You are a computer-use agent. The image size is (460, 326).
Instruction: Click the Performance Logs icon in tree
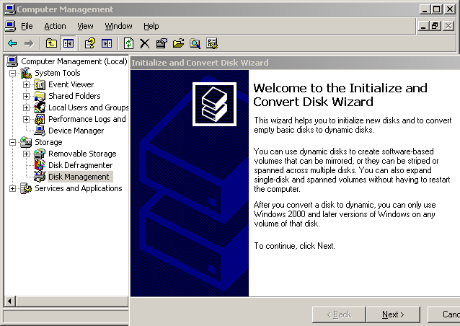pyautogui.click(x=40, y=119)
